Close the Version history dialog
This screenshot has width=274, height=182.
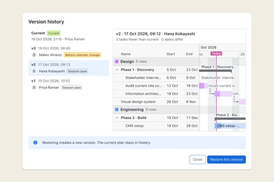tap(197, 160)
